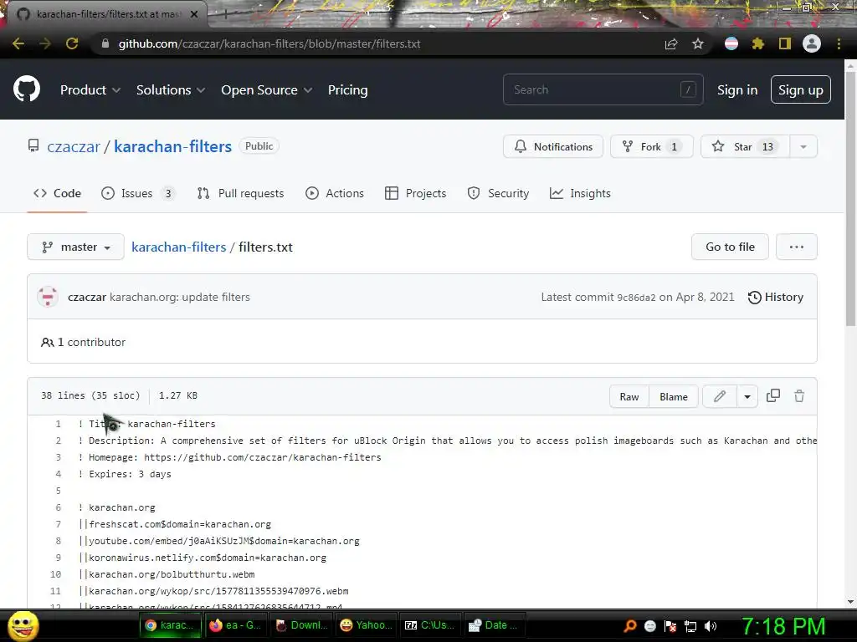This screenshot has height=642, width=857.
Task: Expand the Product menu
Action: [90, 90]
